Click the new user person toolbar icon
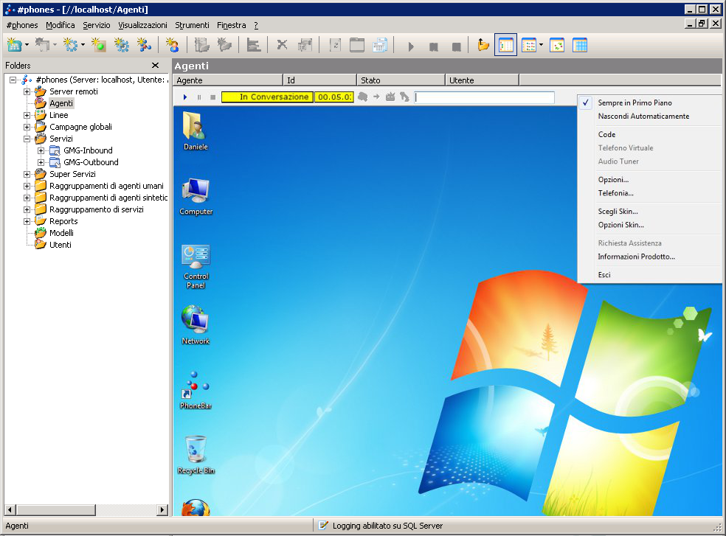 172,45
